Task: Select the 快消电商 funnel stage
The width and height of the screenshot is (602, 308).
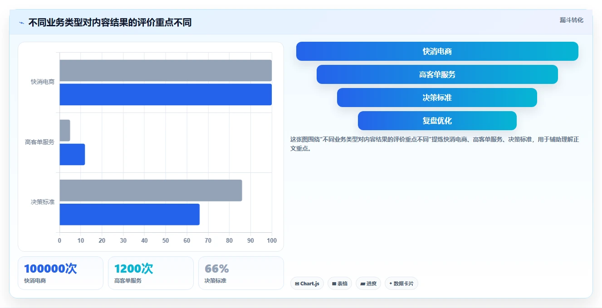Action: [437, 51]
